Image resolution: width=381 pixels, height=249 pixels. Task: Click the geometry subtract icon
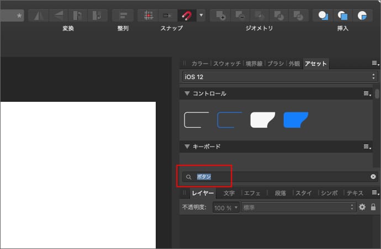point(240,15)
